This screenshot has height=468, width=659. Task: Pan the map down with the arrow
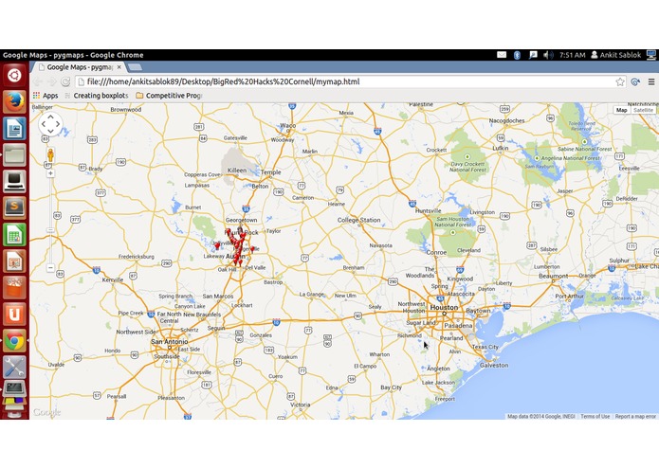click(50, 132)
